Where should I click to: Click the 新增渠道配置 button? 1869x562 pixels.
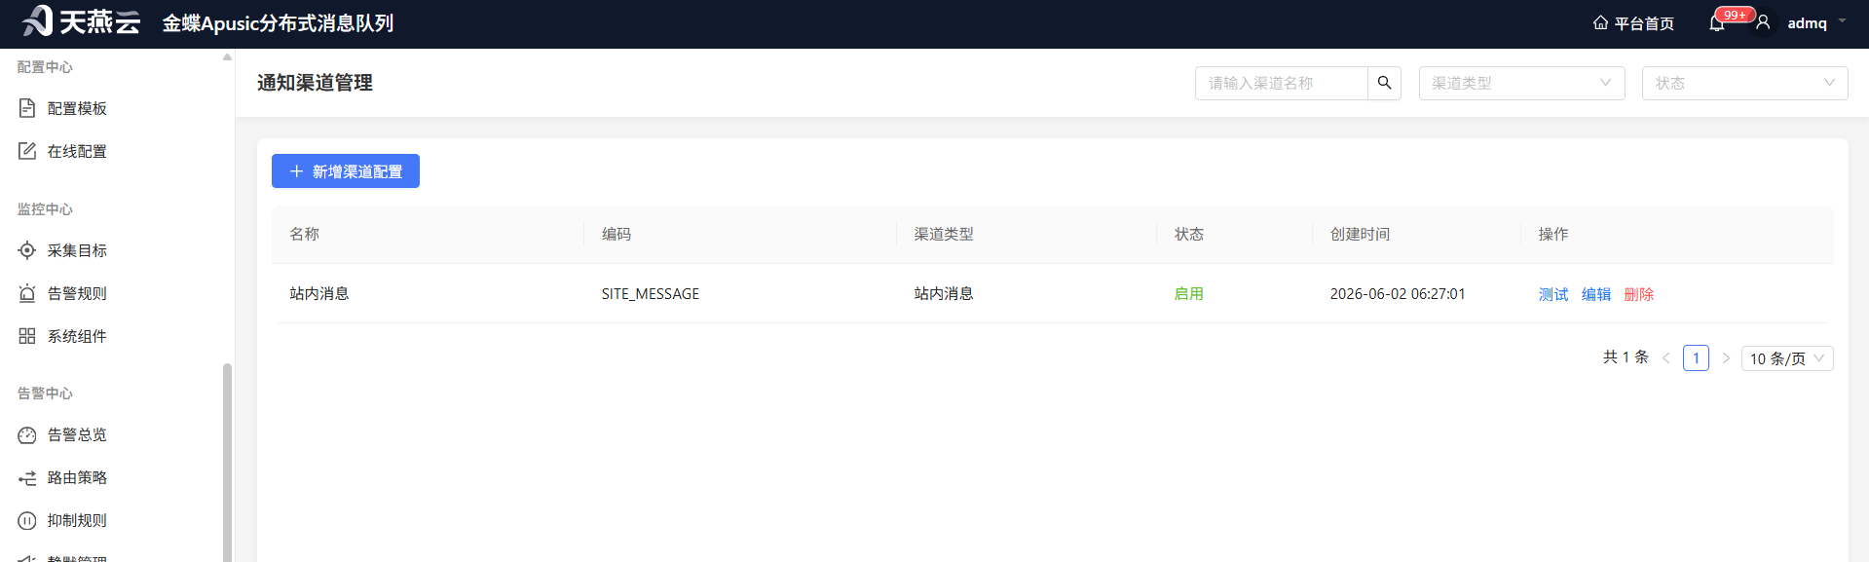(346, 171)
